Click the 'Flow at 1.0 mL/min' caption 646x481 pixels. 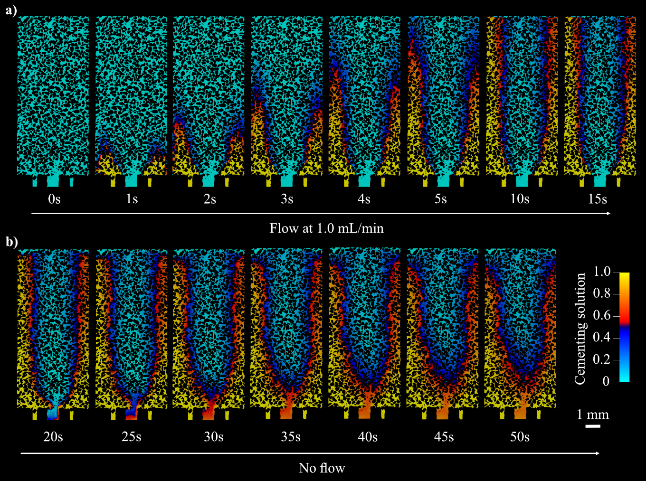326,228
